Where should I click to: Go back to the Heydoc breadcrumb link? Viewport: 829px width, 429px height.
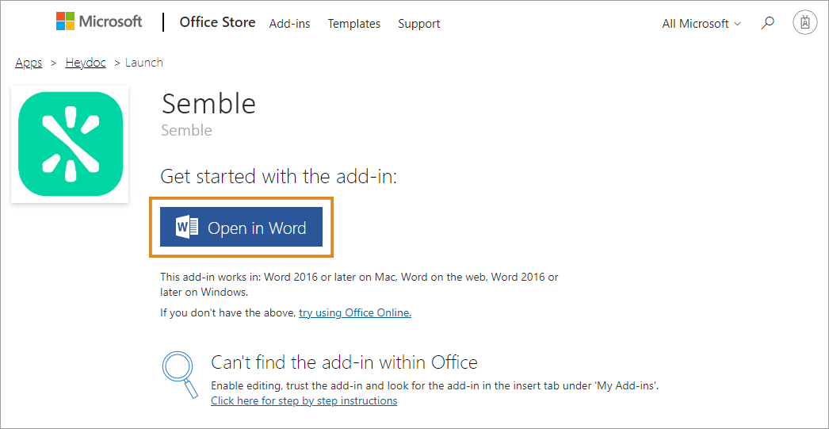[x=86, y=63]
